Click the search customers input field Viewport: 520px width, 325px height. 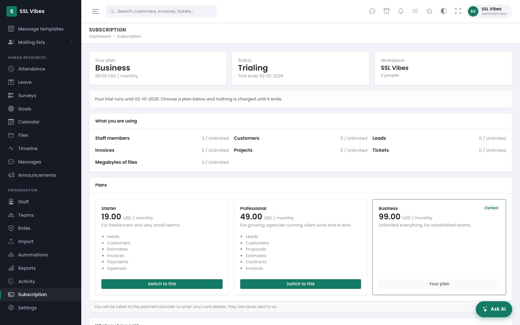(161, 11)
